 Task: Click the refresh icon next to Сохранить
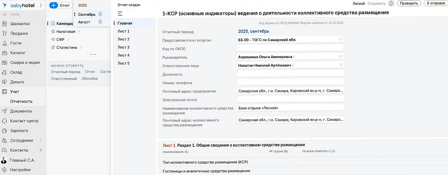(391, 3)
